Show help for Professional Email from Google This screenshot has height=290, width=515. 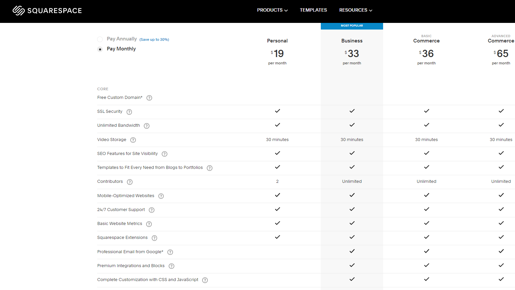(170, 252)
